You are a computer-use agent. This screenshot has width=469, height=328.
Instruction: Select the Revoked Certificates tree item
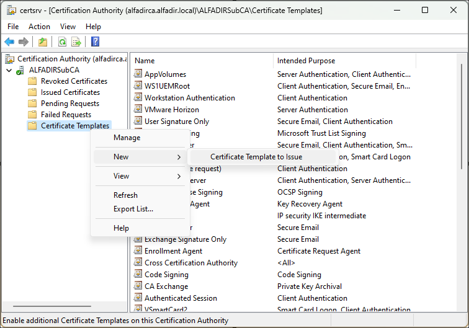click(x=74, y=81)
